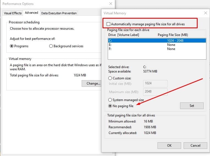Click the 1024 - 2048 paging size value

[x=175, y=41]
